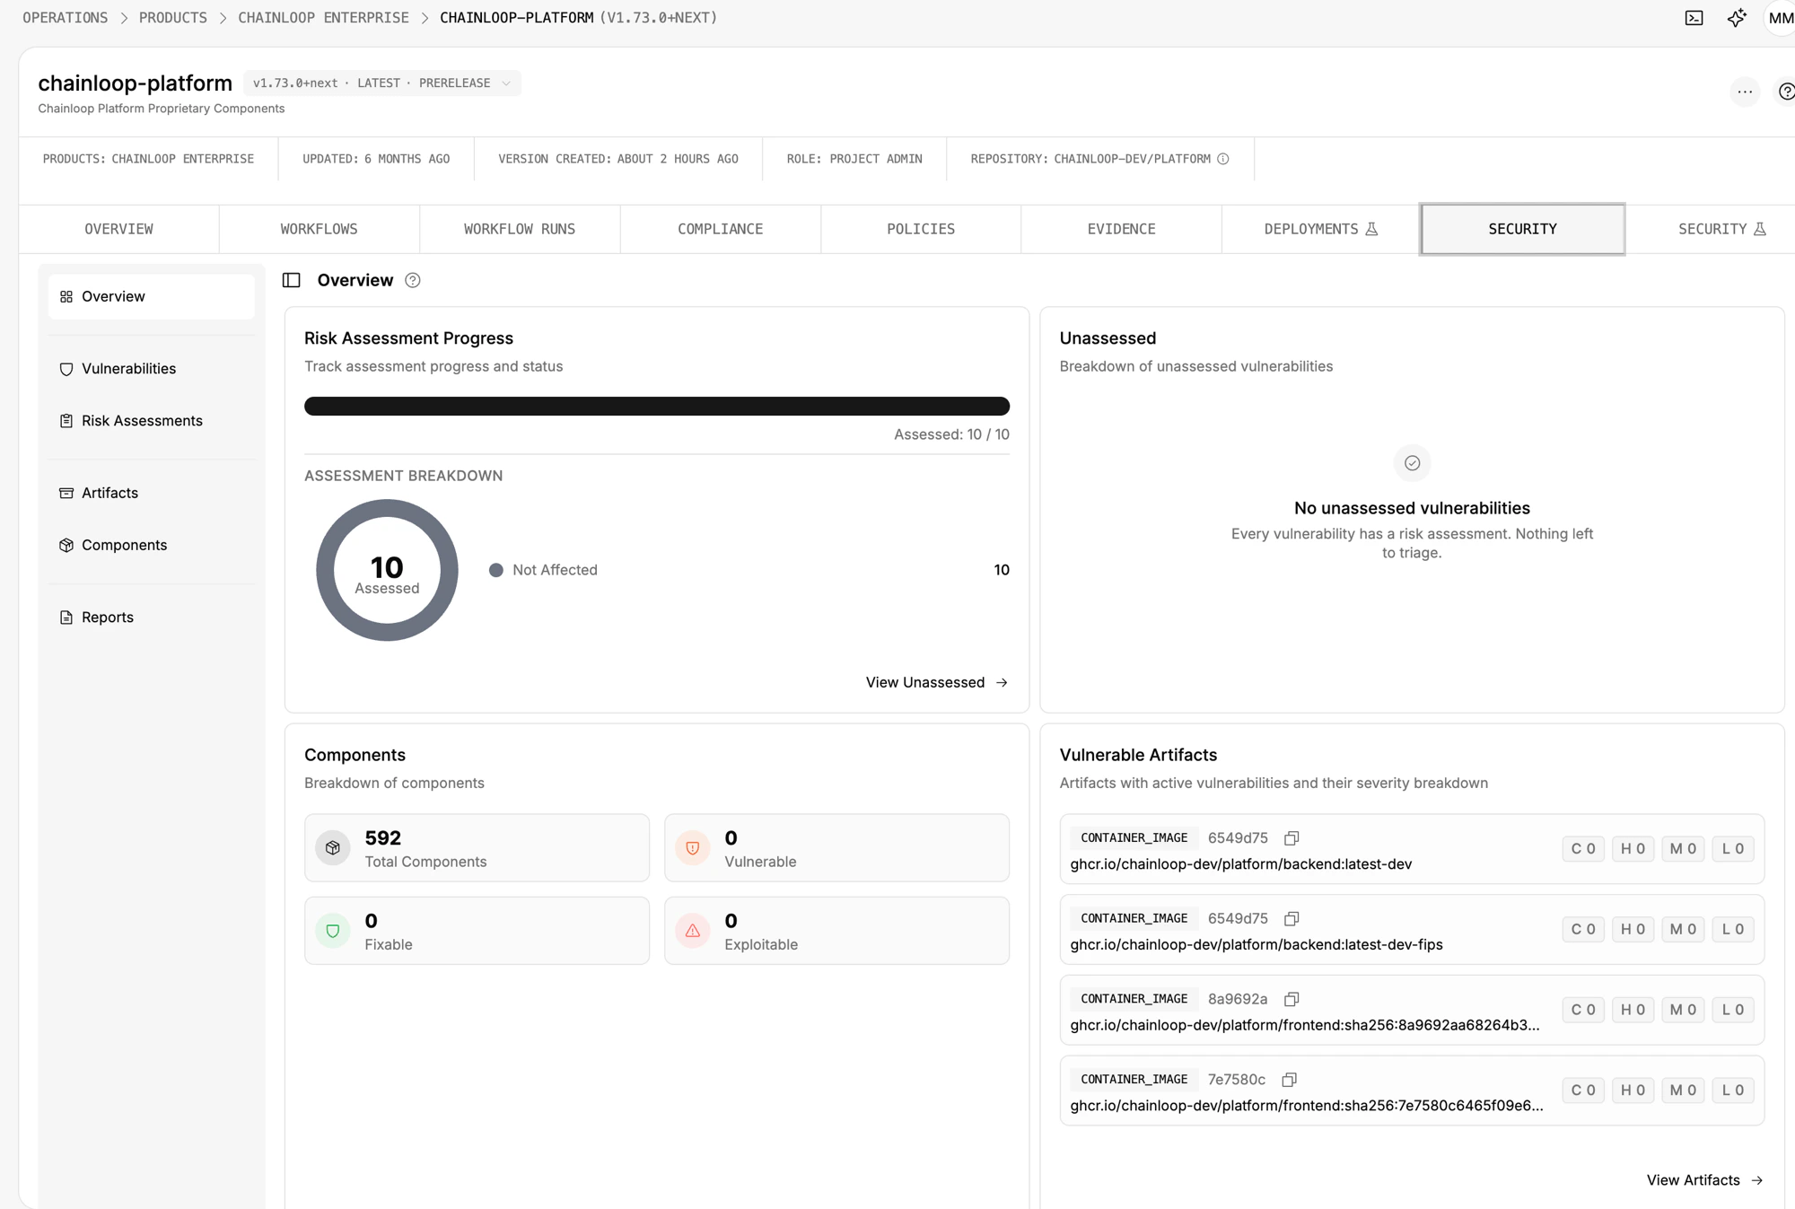Click the Total Components cube icon
Screen dimensions: 1795x1209
pos(333,848)
